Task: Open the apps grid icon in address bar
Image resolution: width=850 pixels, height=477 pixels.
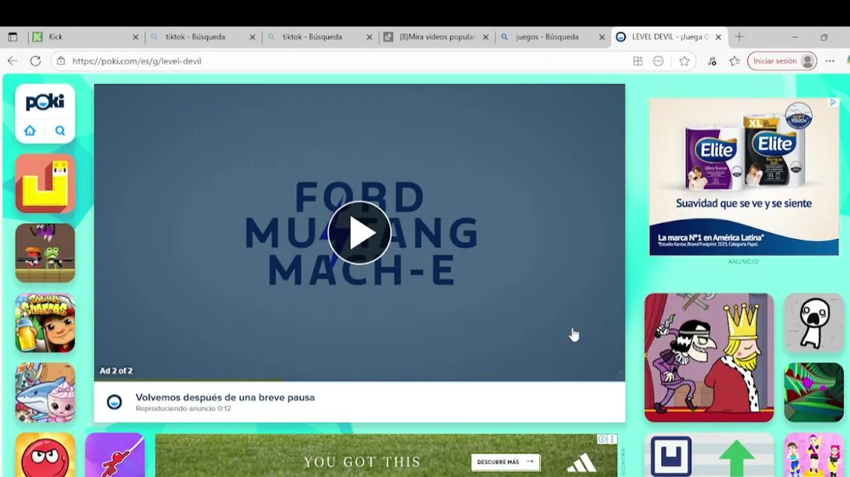Action: tap(637, 61)
